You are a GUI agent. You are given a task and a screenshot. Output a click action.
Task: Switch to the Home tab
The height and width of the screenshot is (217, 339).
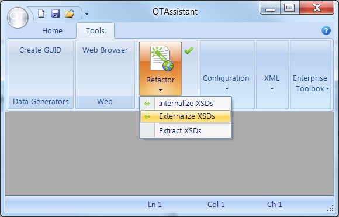tap(52, 31)
